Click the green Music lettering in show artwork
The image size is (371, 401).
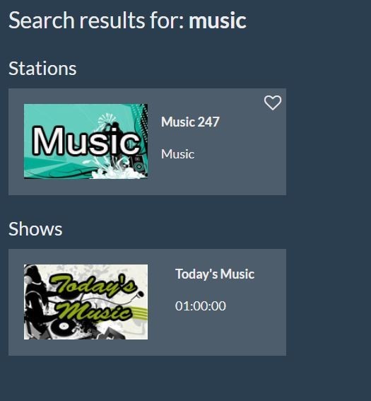click(95, 310)
